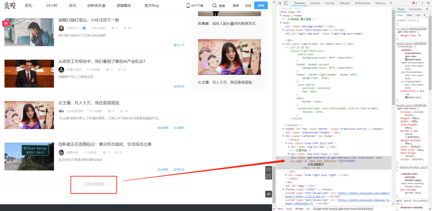Click the author avatar of 水原瓜子
Screen dimensions: 432x211
pos(61,28)
